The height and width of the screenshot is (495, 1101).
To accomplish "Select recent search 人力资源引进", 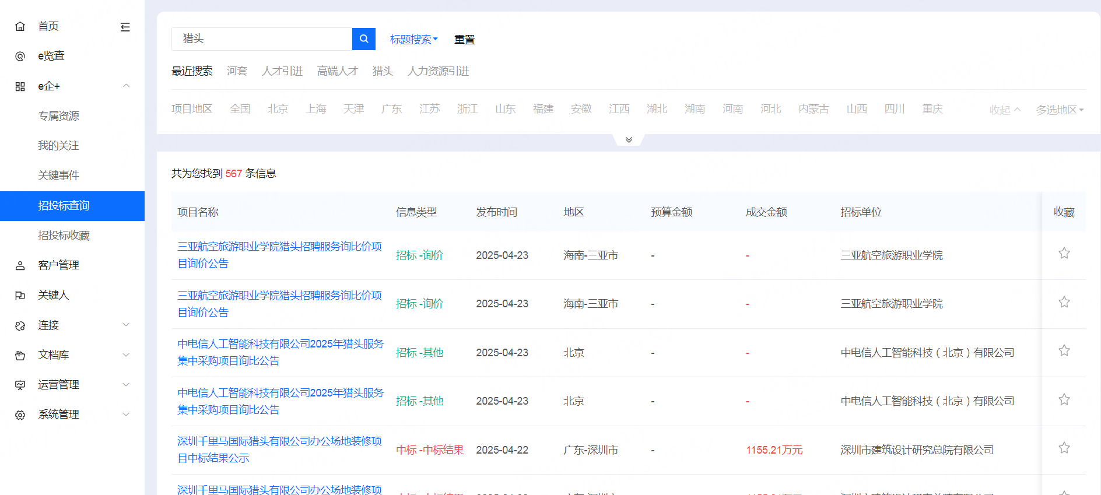I will pos(439,71).
